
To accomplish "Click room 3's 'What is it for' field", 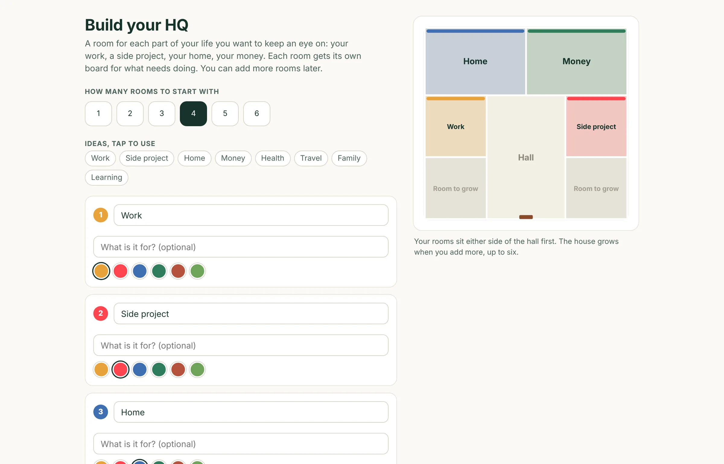I will coord(241,444).
